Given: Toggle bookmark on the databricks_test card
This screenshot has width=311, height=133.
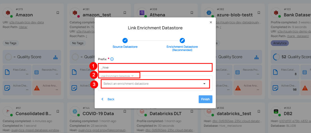Looking at the screenshot, I should [x=259, y=111].
